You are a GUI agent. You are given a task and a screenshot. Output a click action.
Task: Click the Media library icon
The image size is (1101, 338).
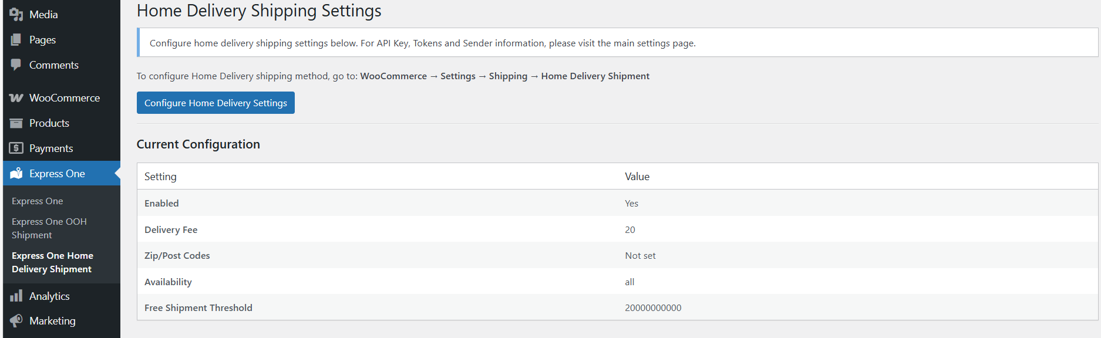[x=17, y=13]
